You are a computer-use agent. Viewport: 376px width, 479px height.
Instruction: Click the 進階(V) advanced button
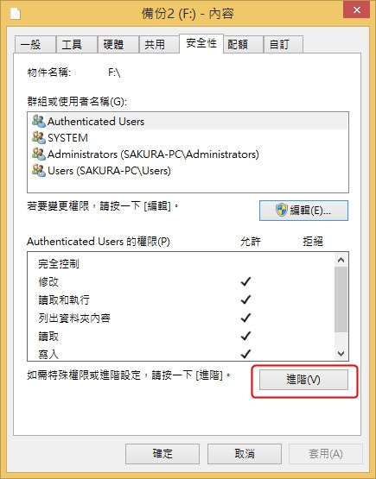pos(303,380)
